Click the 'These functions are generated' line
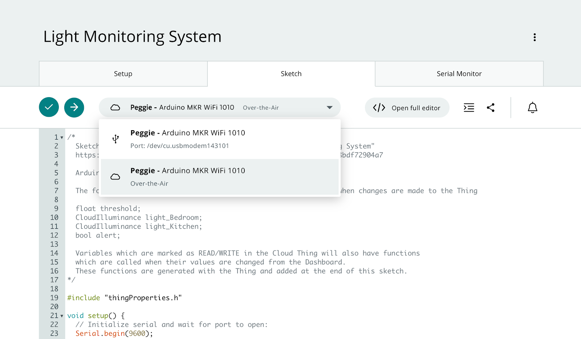This screenshot has width=581, height=339. pyautogui.click(x=241, y=271)
